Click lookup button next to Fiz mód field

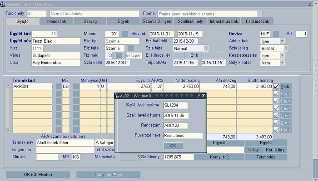pos(119,55)
